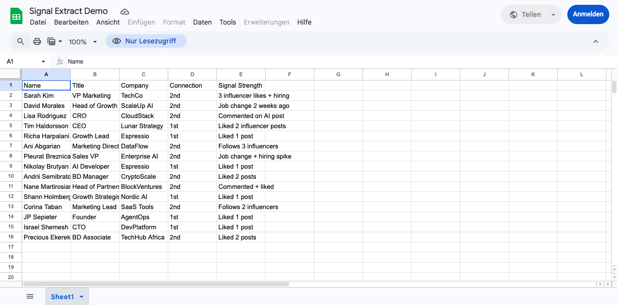Toggle the Nur Lesezugriff badge

[x=146, y=41]
